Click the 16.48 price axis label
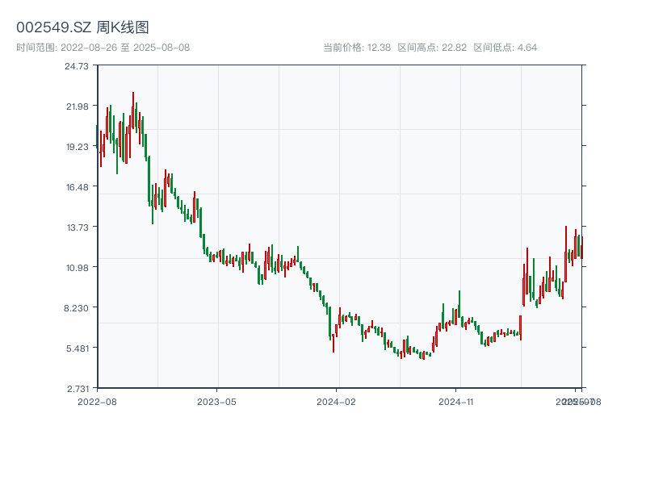The width and height of the screenshot is (646, 484). point(77,187)
